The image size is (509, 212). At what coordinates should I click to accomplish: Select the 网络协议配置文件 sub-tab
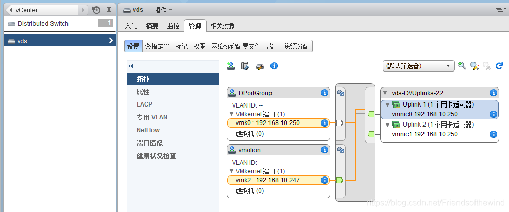pyautogui.click(x=236, y=46)
